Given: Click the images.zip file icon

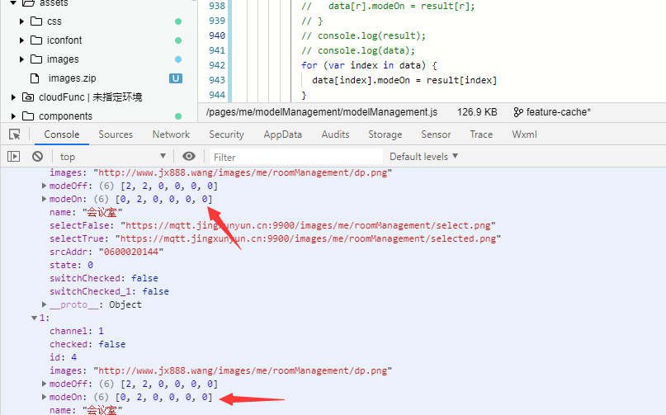Looking at the screenshot, I should point(35,78).
